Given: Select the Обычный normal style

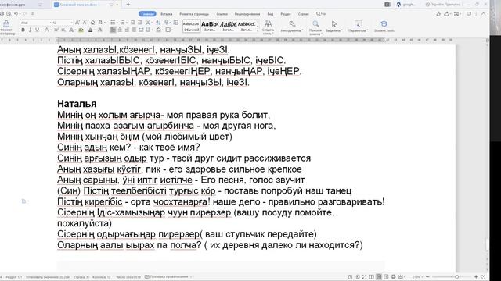Looking at the screenshot, I should pyautogui.click(x=191, y=27).
